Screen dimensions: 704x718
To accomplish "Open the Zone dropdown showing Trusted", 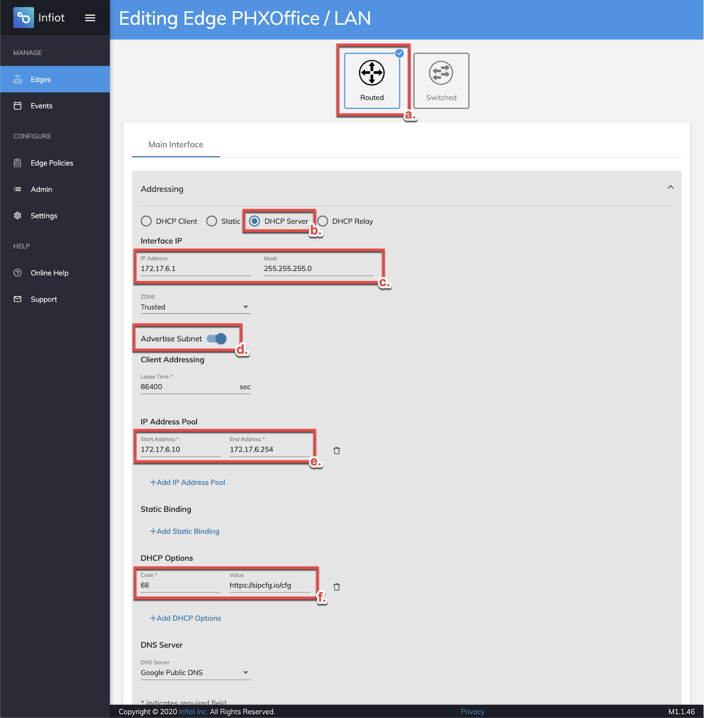I will (x=195, y=307).
